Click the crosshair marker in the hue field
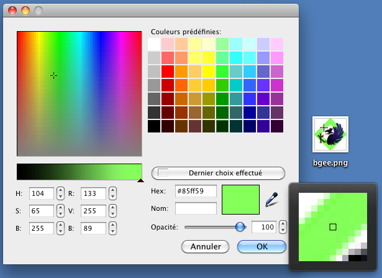Viewport: 382px width, 278px height. (x=53, y=76)
